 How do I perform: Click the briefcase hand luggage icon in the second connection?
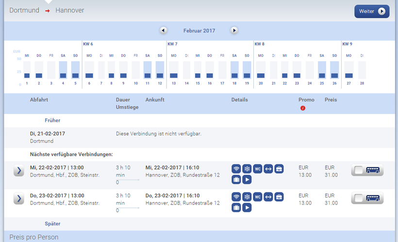click(279, 197)
